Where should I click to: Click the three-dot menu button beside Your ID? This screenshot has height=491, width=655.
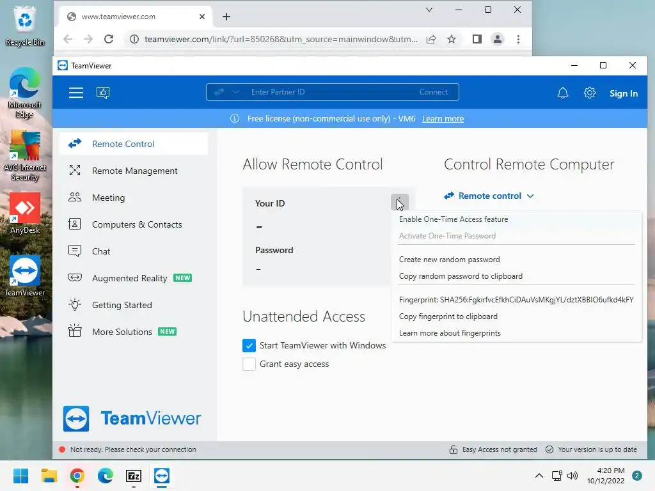click(400, 203)
